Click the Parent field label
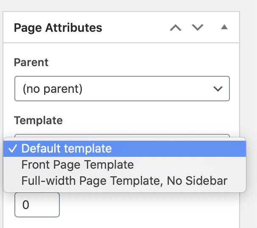Viewport: 257px width, 228px height. (31, 62)
